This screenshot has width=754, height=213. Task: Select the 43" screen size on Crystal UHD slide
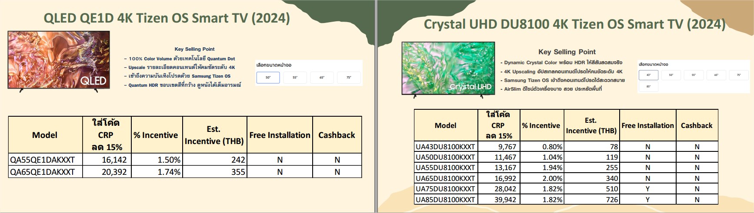coord(648,75)
